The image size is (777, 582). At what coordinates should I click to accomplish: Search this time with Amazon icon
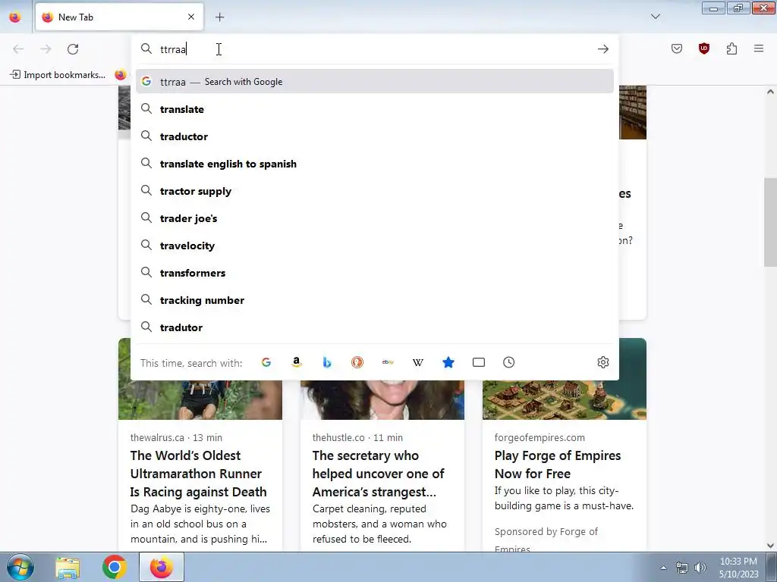coord(297,362)
